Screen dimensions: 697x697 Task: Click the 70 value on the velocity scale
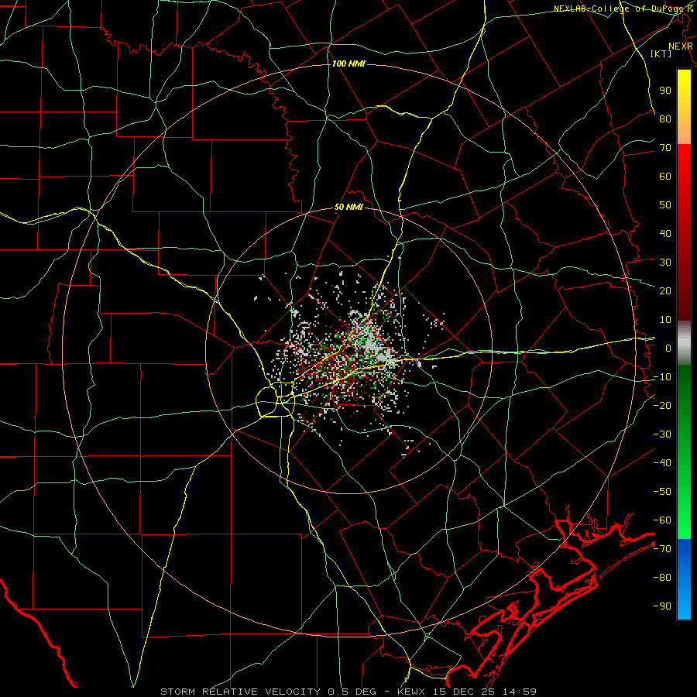665,148
